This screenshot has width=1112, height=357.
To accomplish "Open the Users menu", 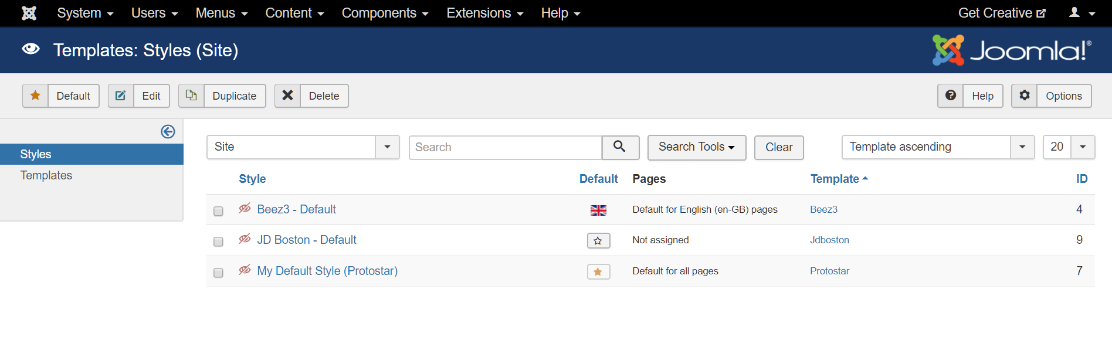I will (x=154, y=13).
